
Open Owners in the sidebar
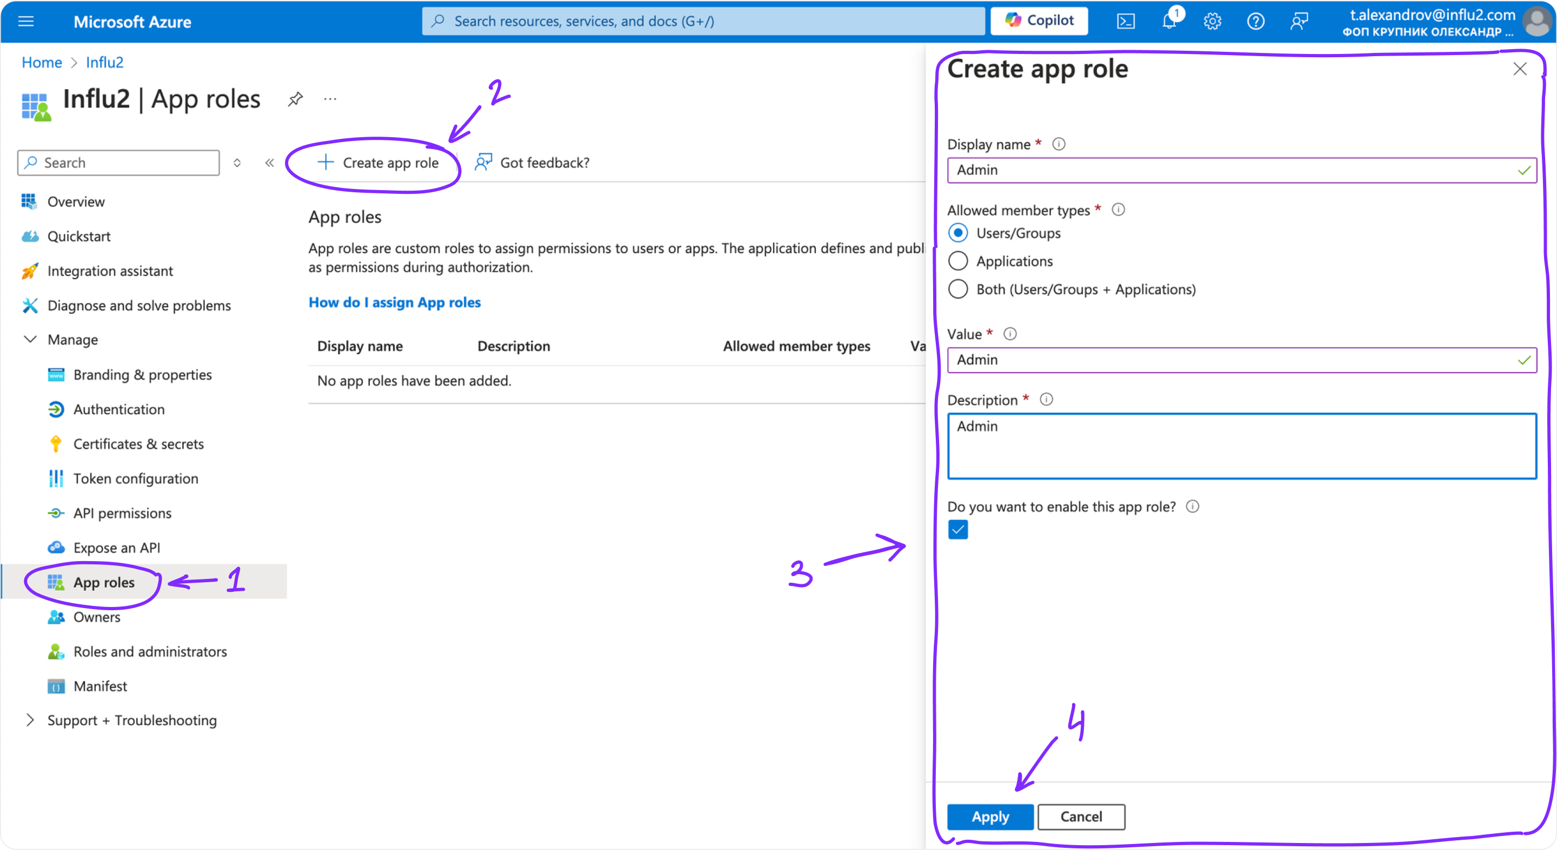click(x=97, y=617)
